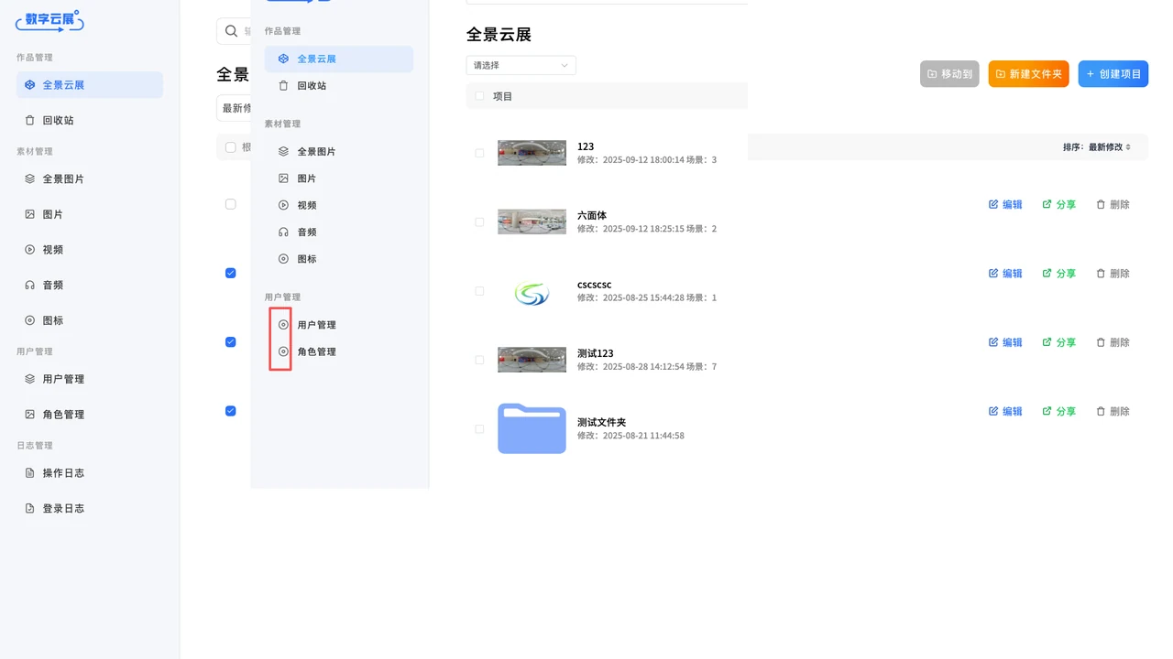This screenshot has height=659, width=1173.
Task: Open the 请选择 dropdown
Action: (521, 66)
